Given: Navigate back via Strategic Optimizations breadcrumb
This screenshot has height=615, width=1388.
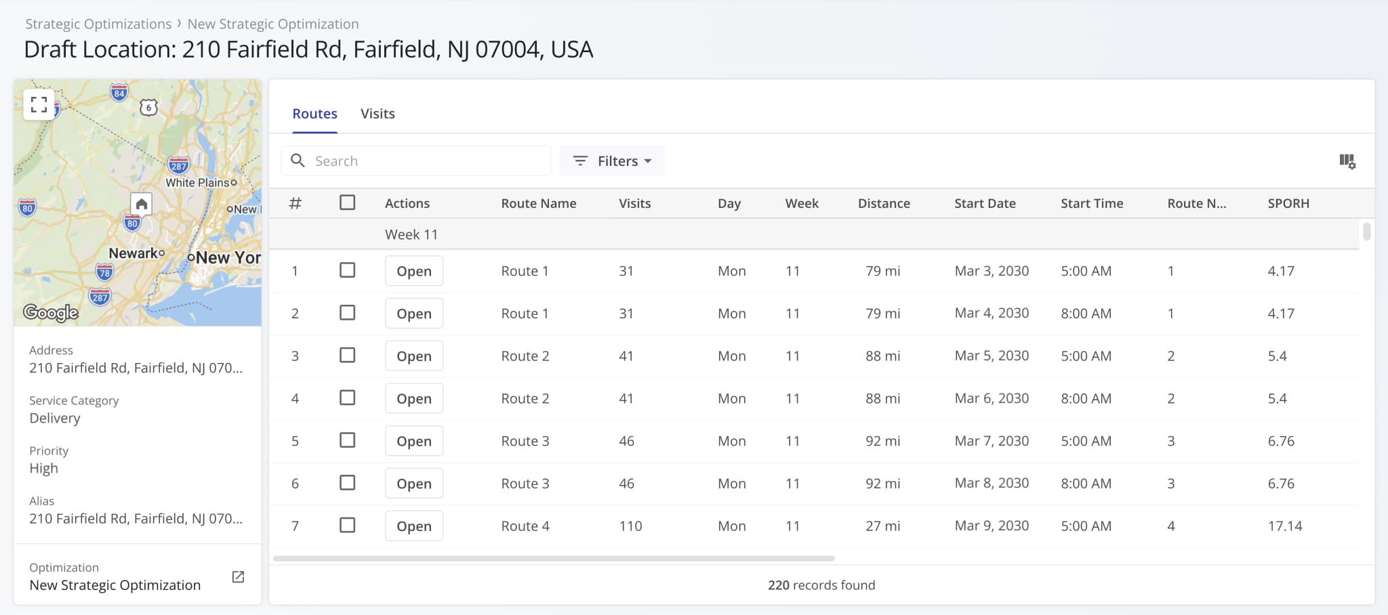Looking at the screenshot, I should point(98,23).
